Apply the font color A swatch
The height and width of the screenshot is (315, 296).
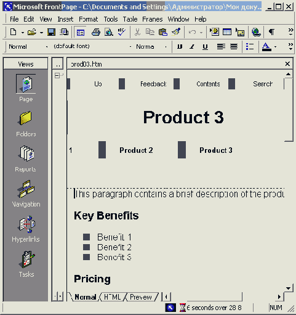pos(266,47)
